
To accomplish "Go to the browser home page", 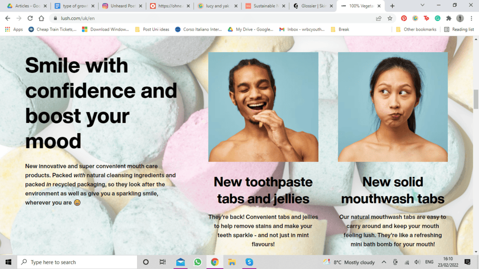I will [42, 18].
